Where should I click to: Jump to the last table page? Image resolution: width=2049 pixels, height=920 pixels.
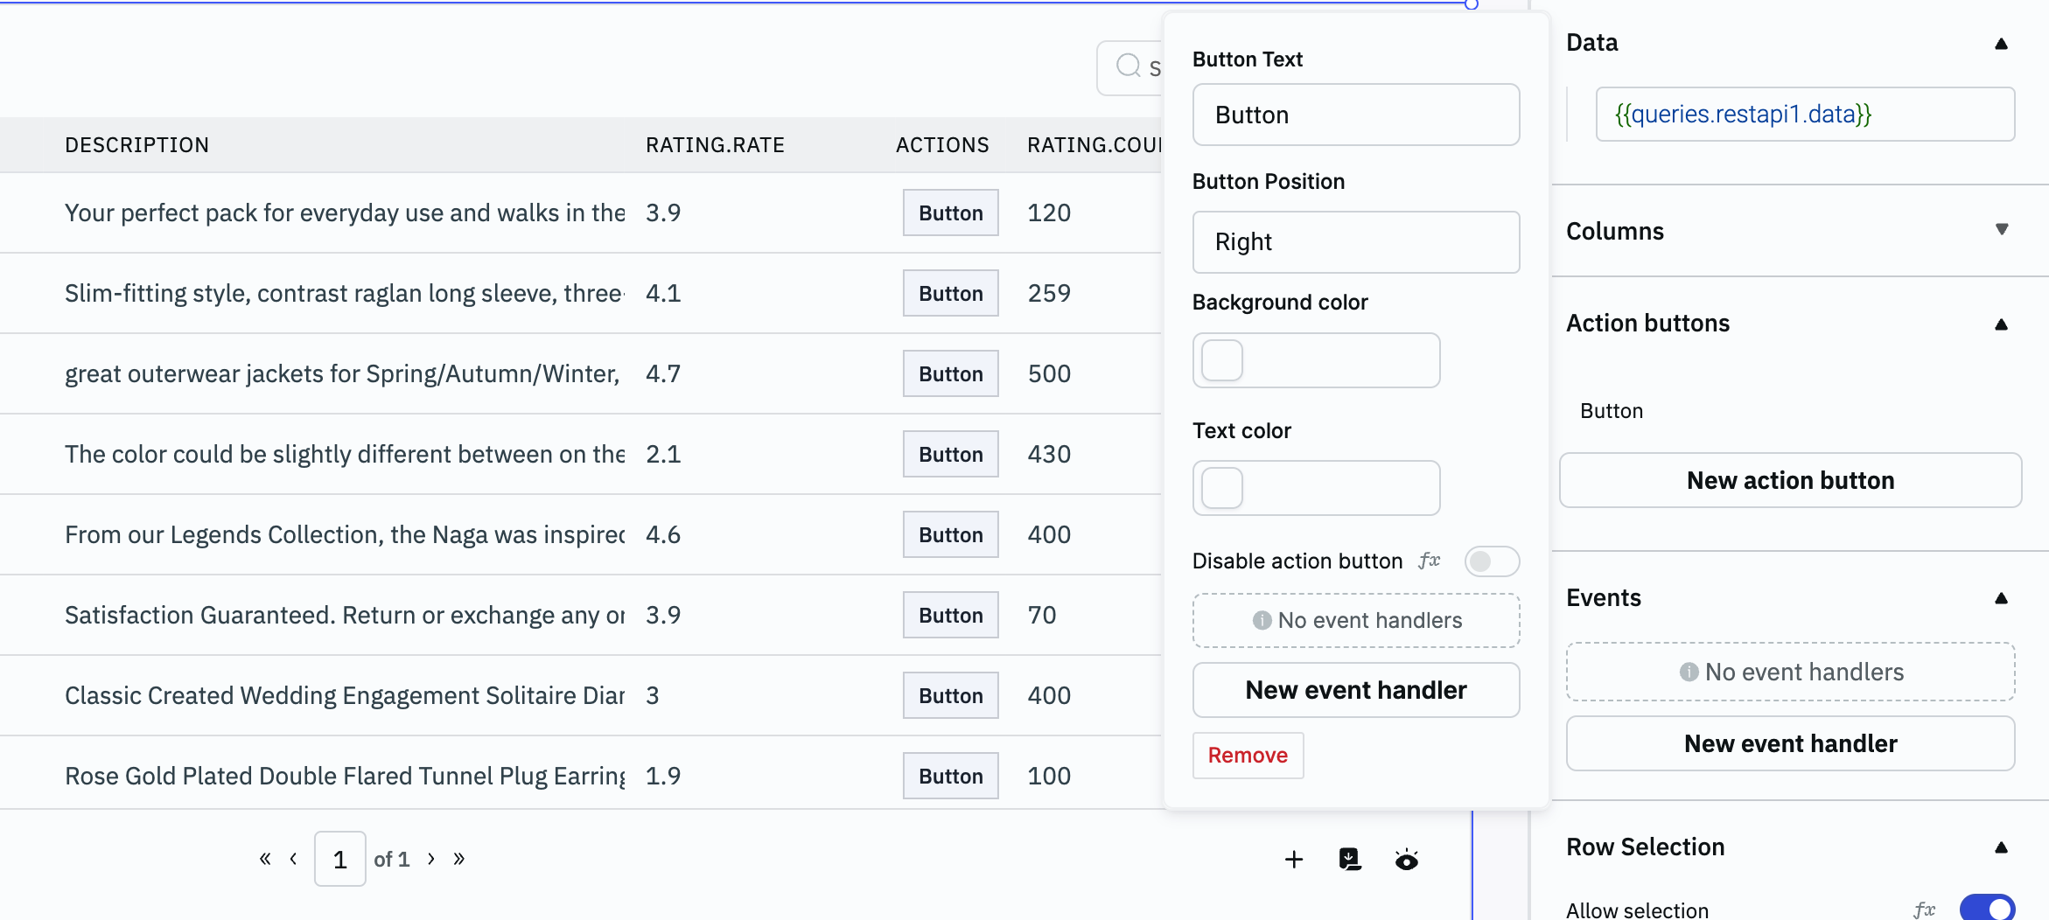point(459,859)
